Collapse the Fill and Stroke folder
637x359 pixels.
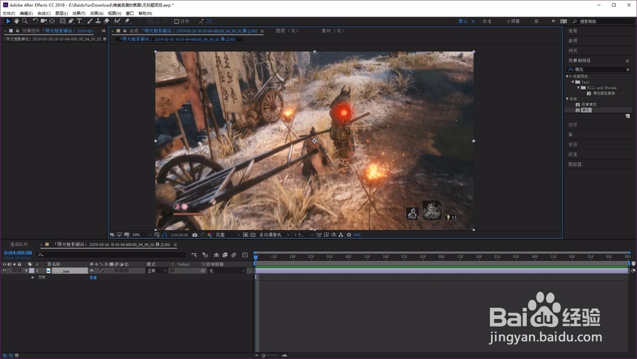[578, 88]
